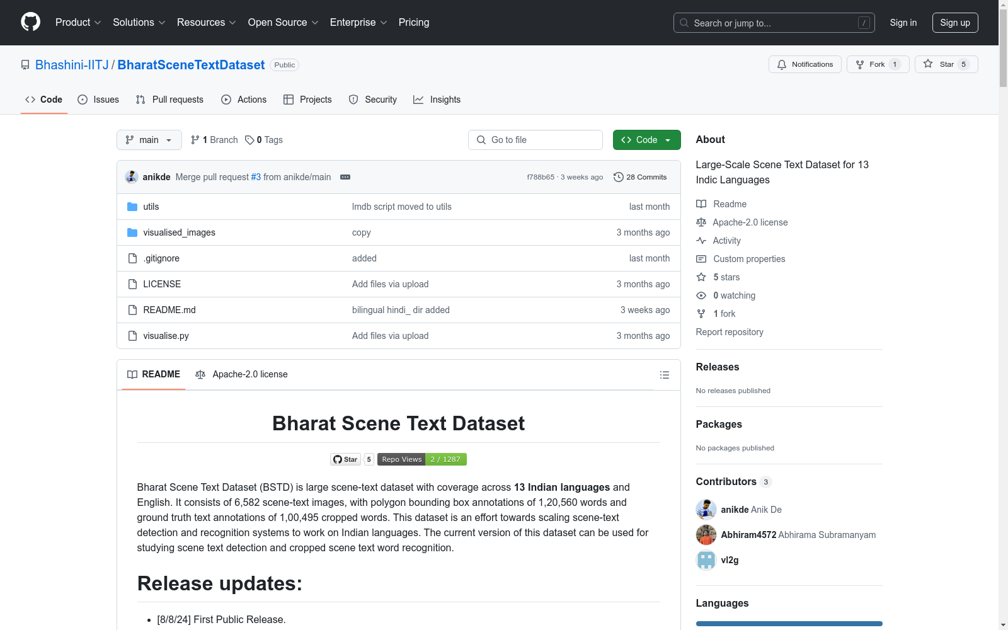
Task: Switch to the Apache-2.0 license tab
Action: (x=241, y=374)
